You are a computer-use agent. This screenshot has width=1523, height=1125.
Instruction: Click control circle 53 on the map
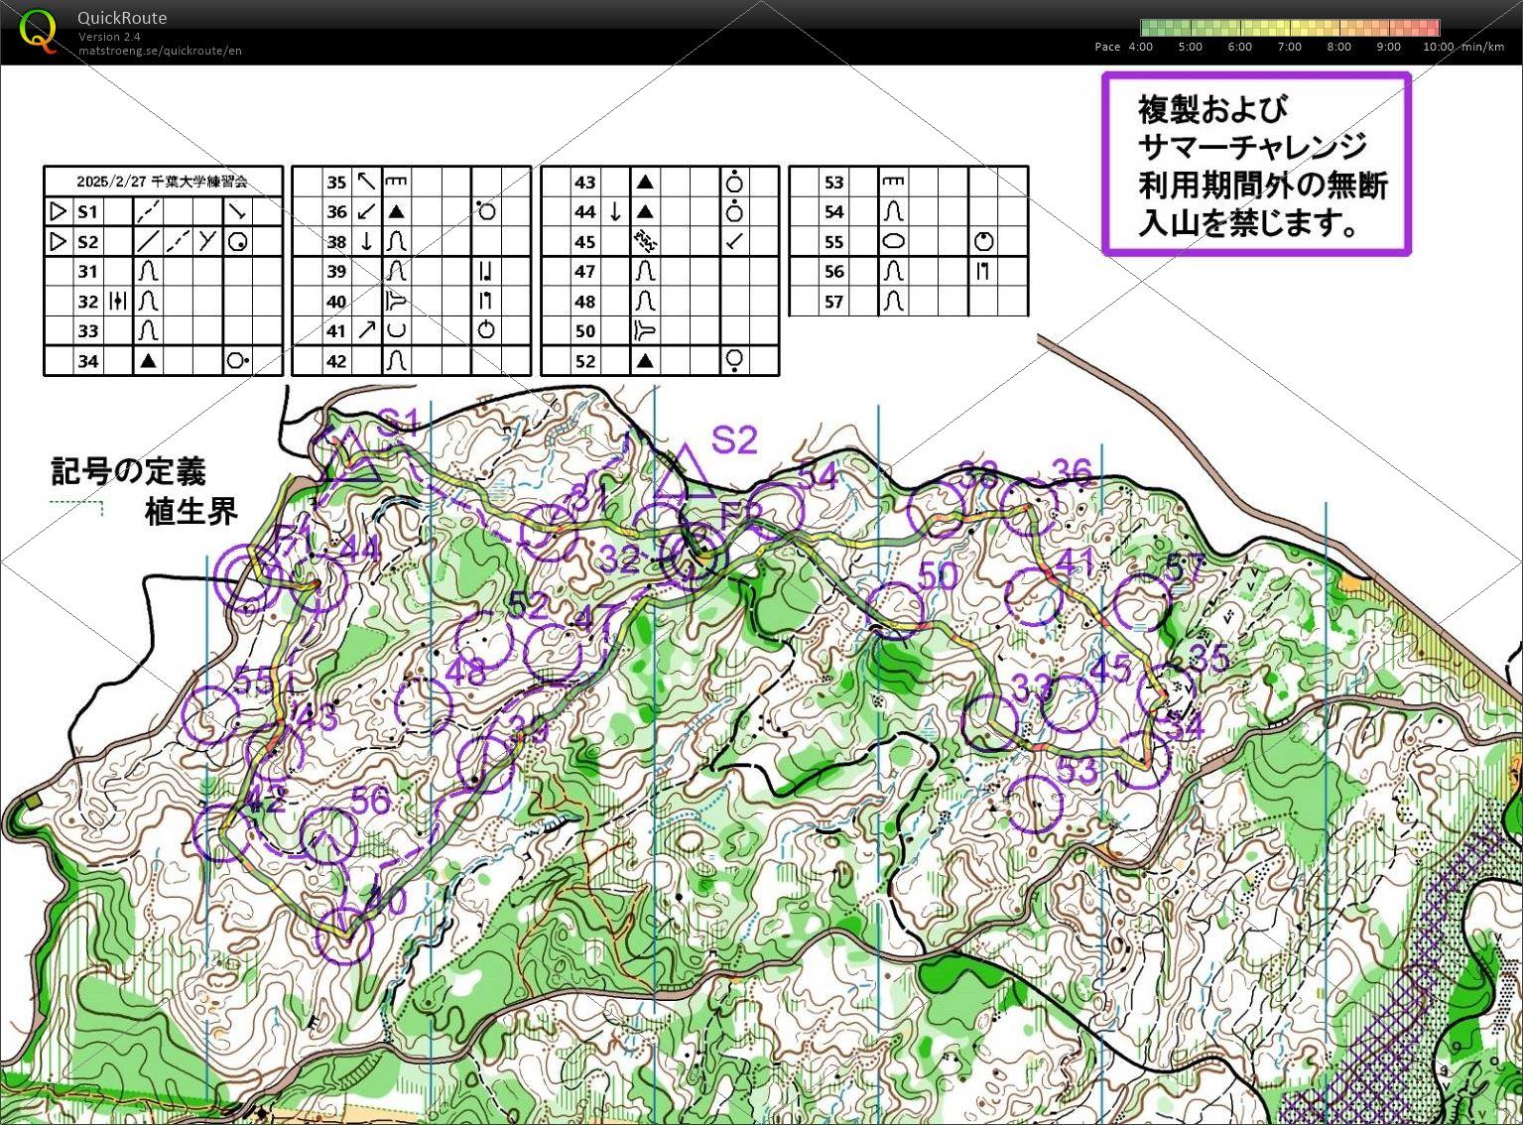pos(1034,802)
